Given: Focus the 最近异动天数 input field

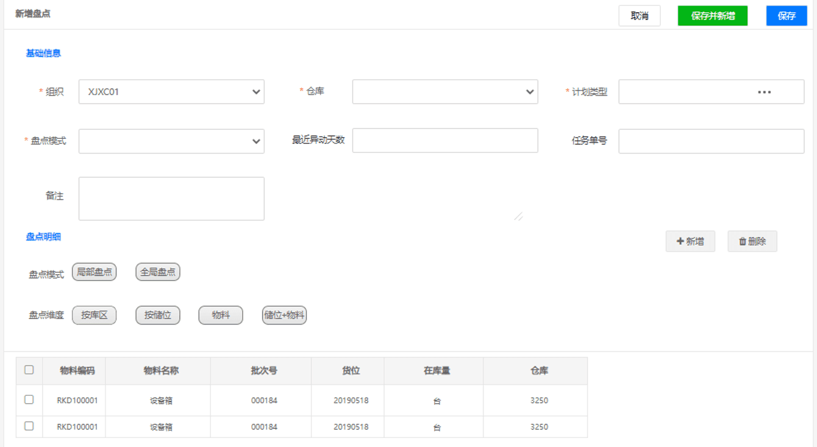Looking at the screenshot, I should tap(444, 141).
